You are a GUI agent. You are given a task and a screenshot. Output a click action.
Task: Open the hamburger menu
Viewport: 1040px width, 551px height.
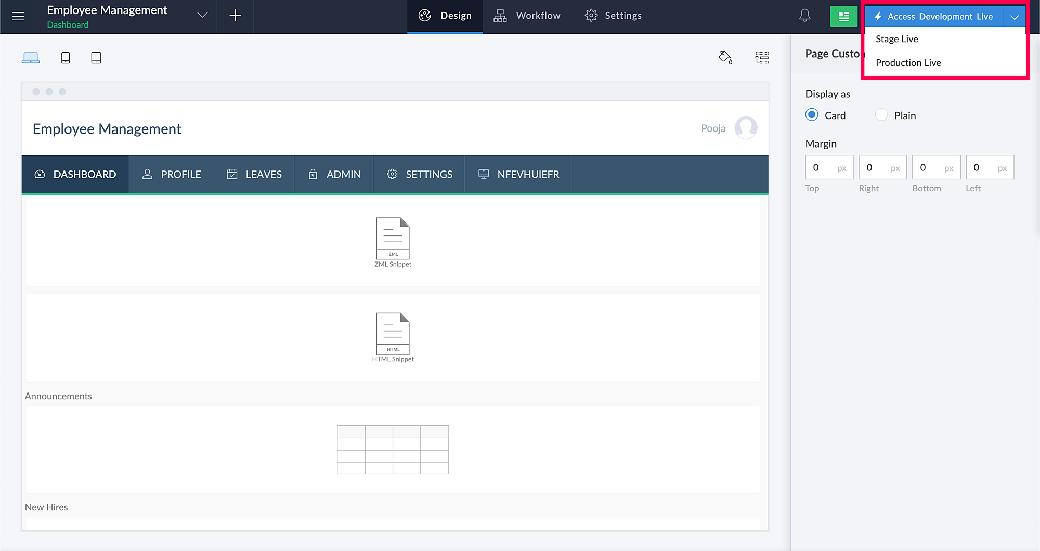(18, 16)
